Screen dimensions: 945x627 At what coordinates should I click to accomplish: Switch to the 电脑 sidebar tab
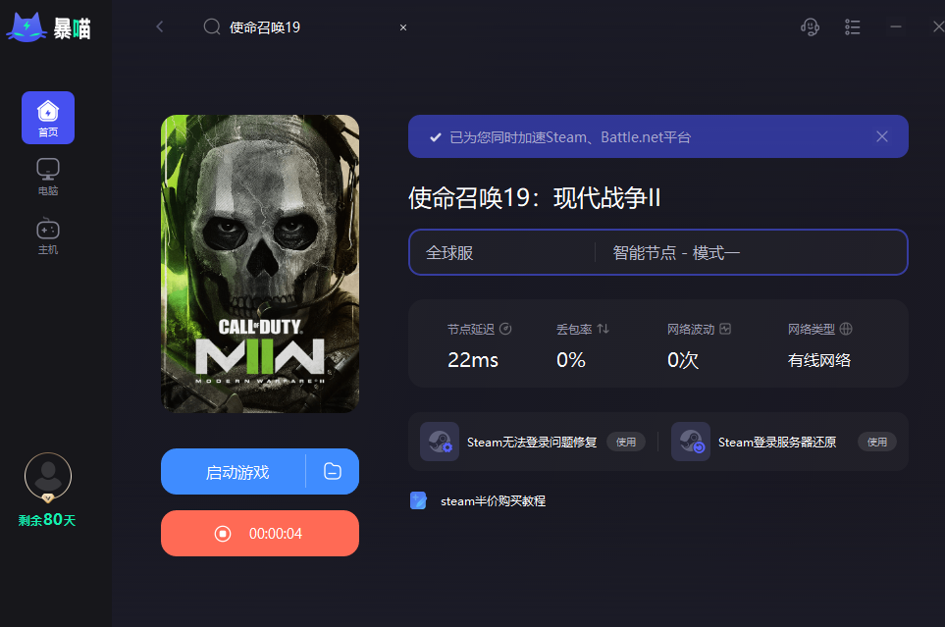coord(48,177)
